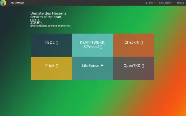Viewport: 186px width, 116px height.
Task: Select the heading 'Dienste des Herzens.'
Action: tap(49, 13)
